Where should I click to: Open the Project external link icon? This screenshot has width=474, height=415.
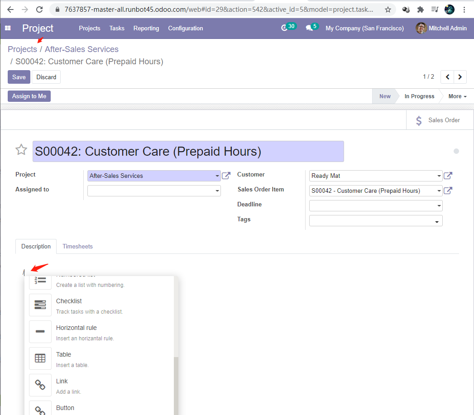click(x=226, y=176)
